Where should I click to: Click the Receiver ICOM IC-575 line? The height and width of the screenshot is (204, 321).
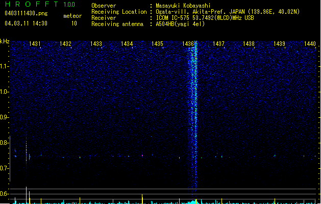click(172, 18)
